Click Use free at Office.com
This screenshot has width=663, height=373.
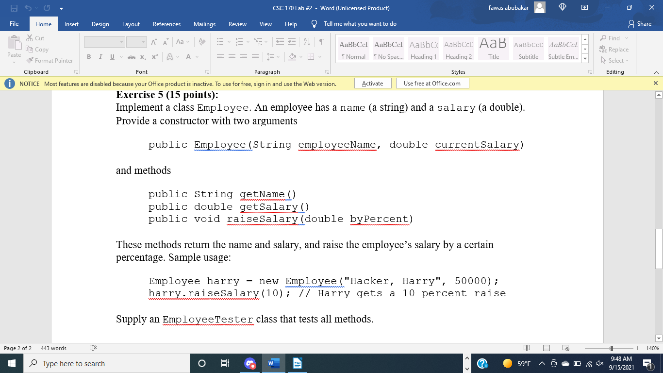point(431,83)
